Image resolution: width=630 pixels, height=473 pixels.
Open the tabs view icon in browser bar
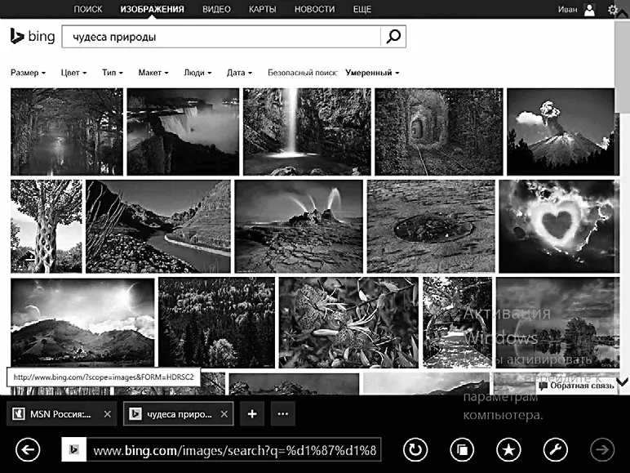(x=462, y=450)
